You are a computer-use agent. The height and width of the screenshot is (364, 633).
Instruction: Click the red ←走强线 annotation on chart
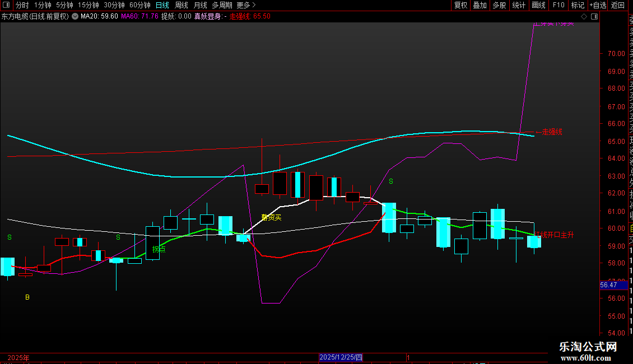[548, 132]
